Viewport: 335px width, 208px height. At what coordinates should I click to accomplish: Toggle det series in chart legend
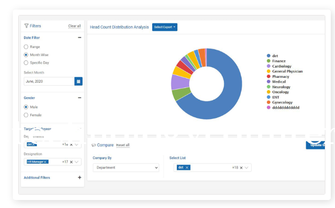coord(272,55)
